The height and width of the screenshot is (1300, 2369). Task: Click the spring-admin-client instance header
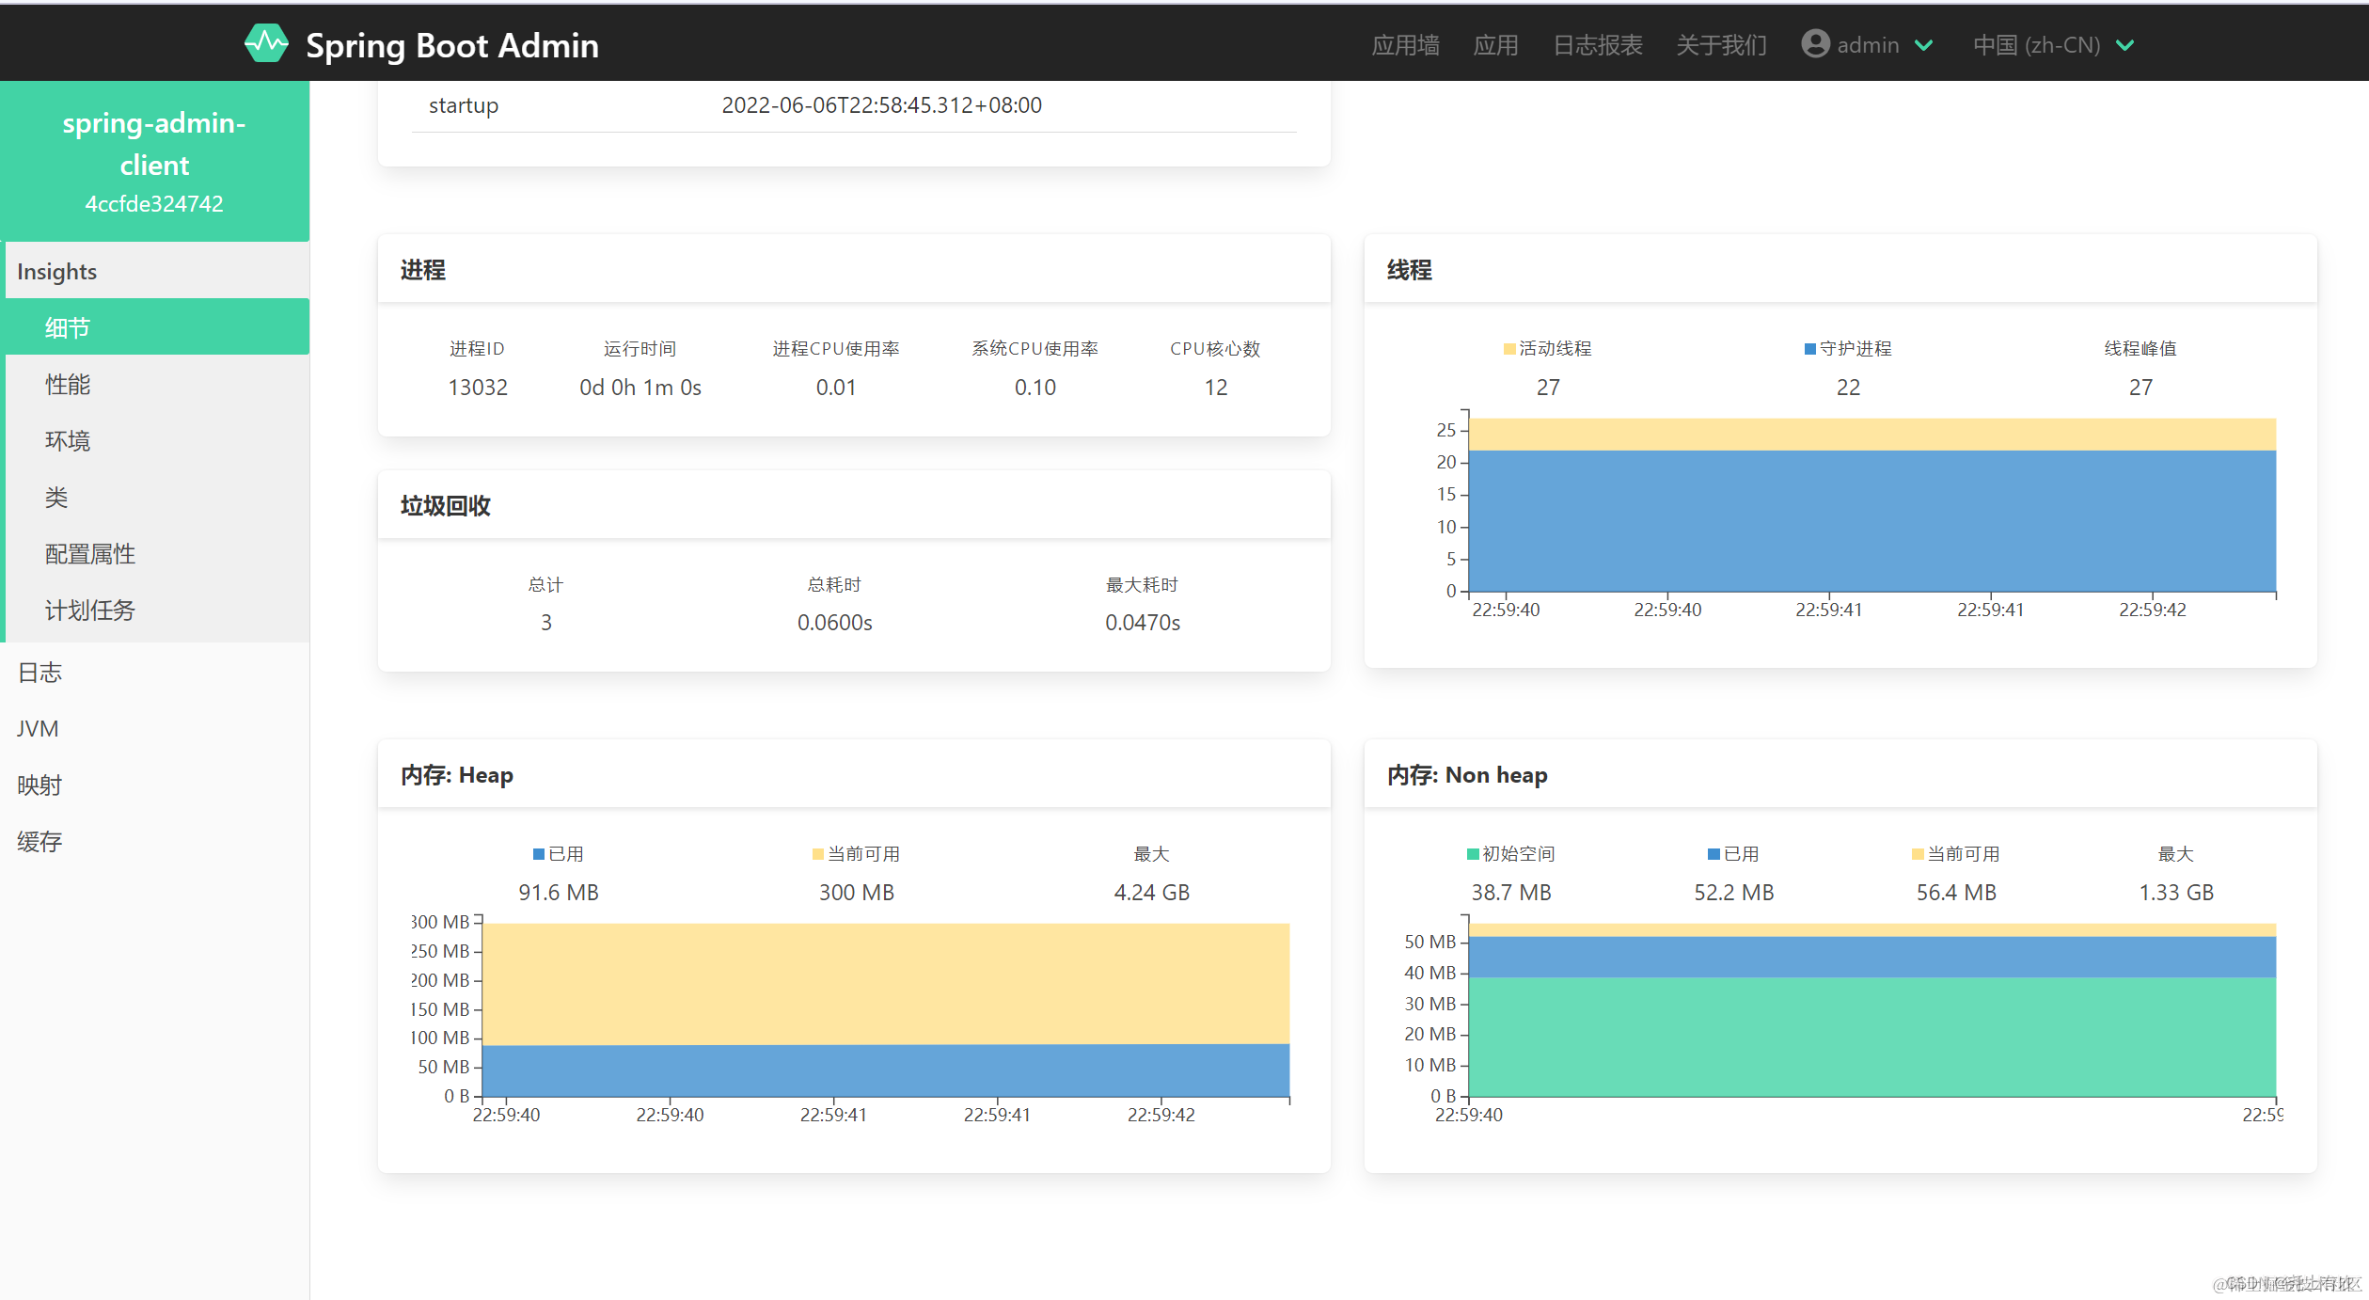[x=154, y=161]
